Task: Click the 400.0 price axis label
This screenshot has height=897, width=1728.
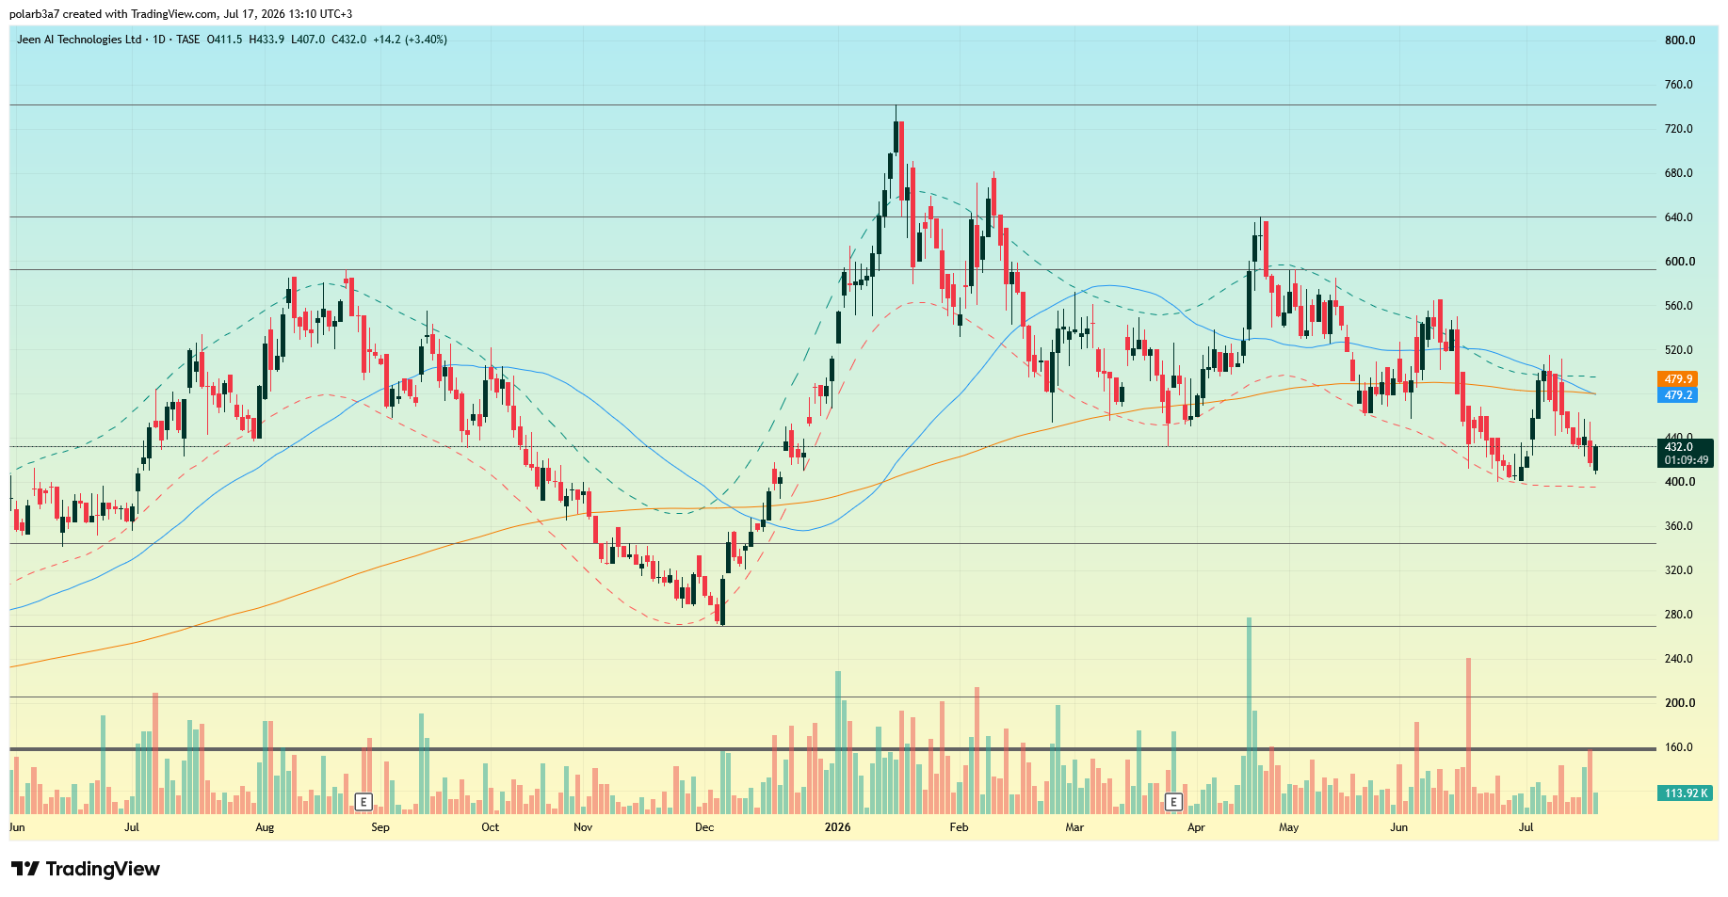Action: pos(1680,482)
